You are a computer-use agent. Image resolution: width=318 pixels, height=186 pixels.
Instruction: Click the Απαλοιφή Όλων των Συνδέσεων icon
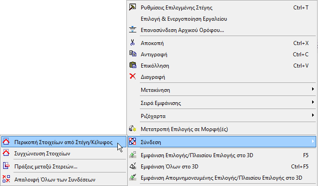pyautogui.click(x=6, y=179)
